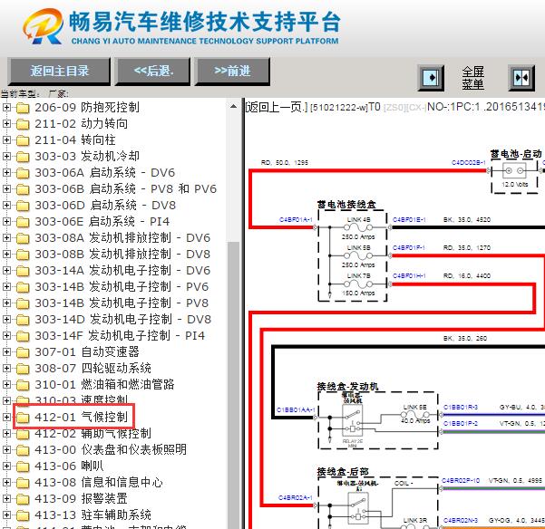545x529 pixels.
Task: Click connector label C4BF01A-1 in diagram
Action: pos(296,220)
